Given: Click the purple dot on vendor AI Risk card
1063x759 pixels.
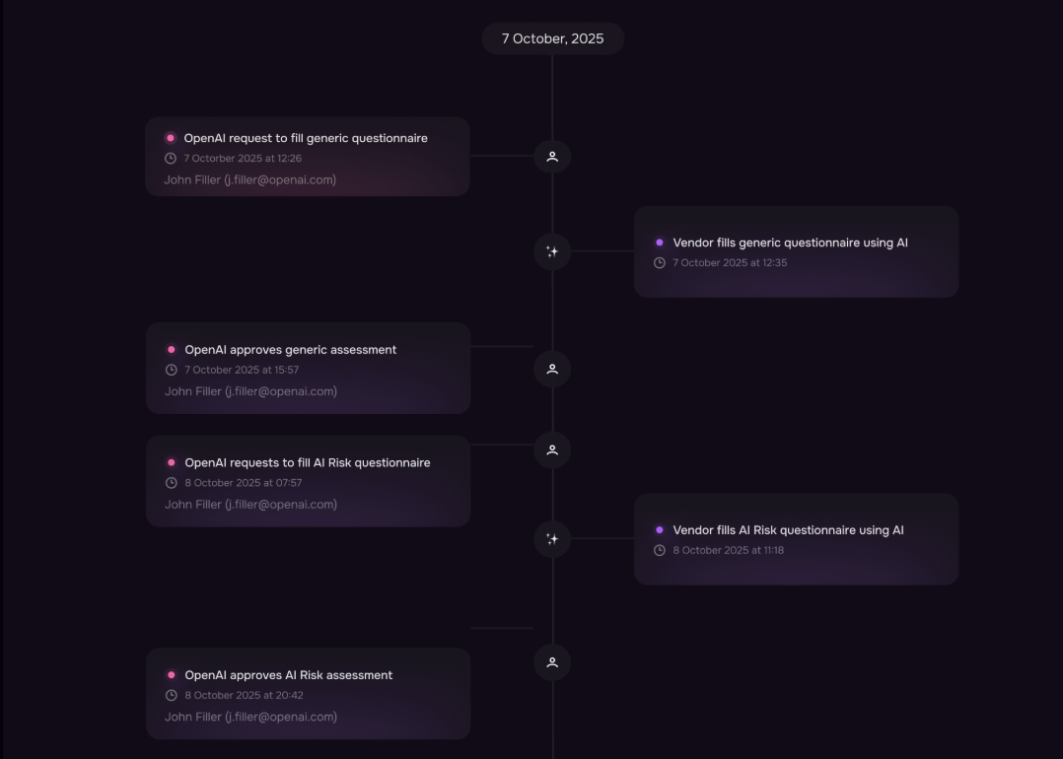Looking at the screenshot, I should click(x=659, y=529).
